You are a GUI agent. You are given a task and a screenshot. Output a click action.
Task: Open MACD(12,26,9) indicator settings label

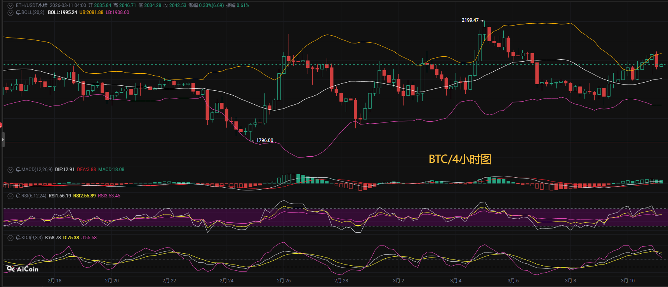coord(37,169)
